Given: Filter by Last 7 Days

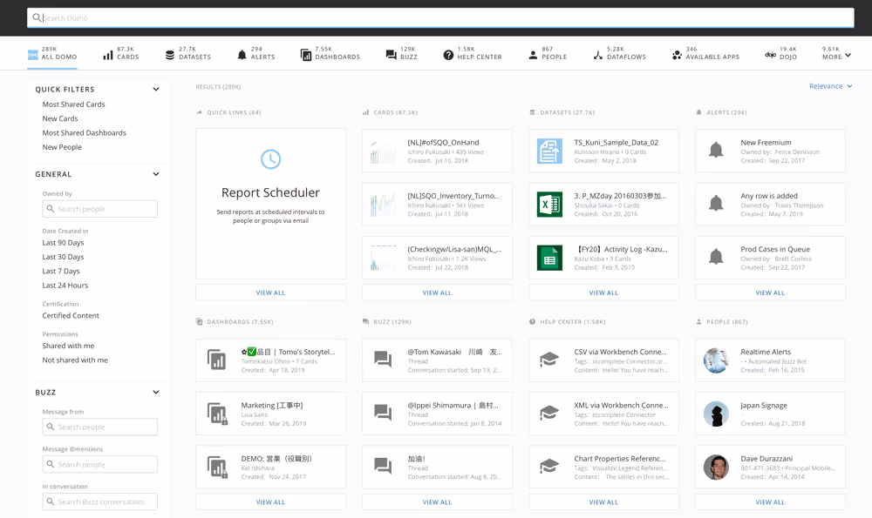Looking at the screenshot, I should (x=61, y=272).
